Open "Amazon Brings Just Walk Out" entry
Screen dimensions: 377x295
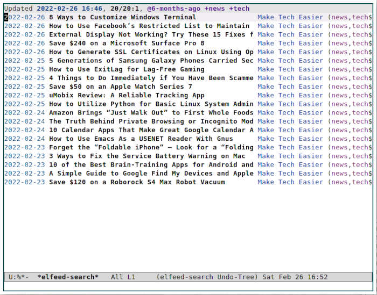(x=151, y=112)
